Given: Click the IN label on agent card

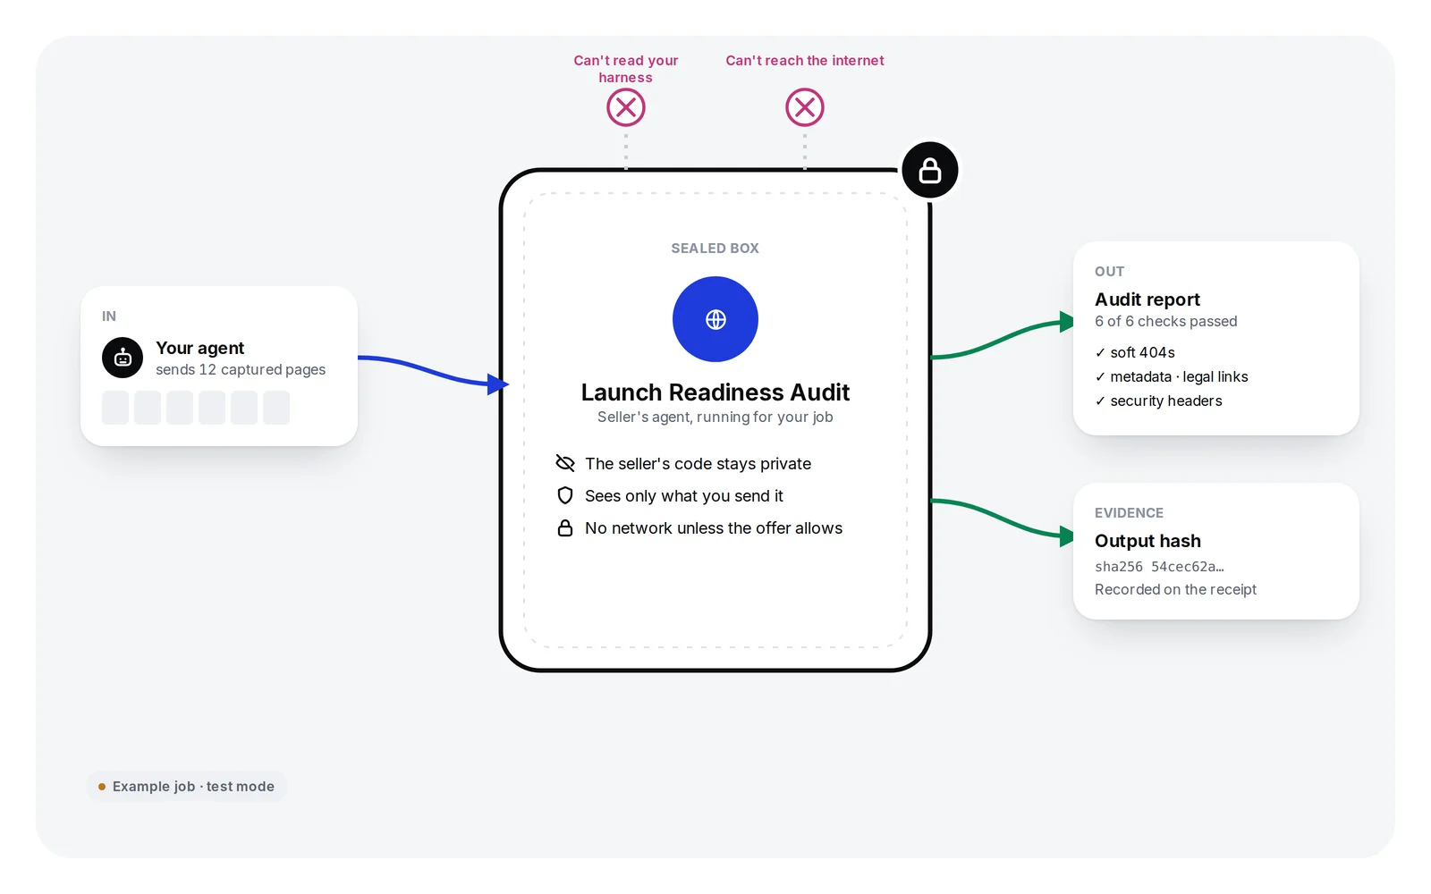Looking at the screenshot, I should coord(109,316).
